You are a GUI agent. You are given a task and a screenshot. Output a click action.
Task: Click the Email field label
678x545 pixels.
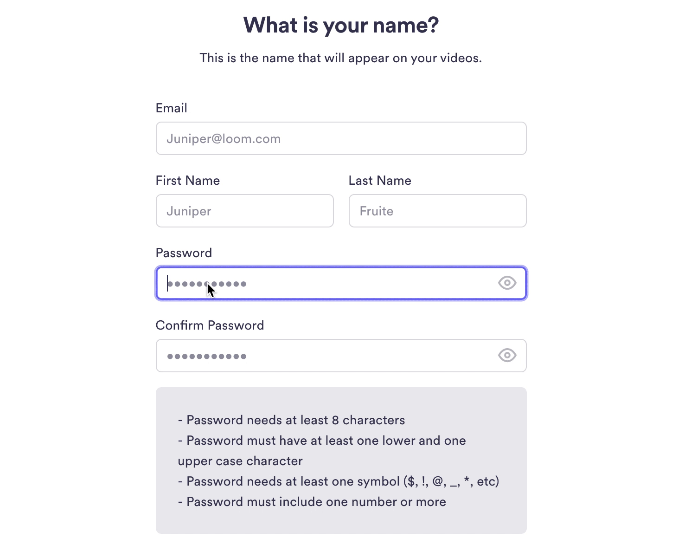(171, 108)
